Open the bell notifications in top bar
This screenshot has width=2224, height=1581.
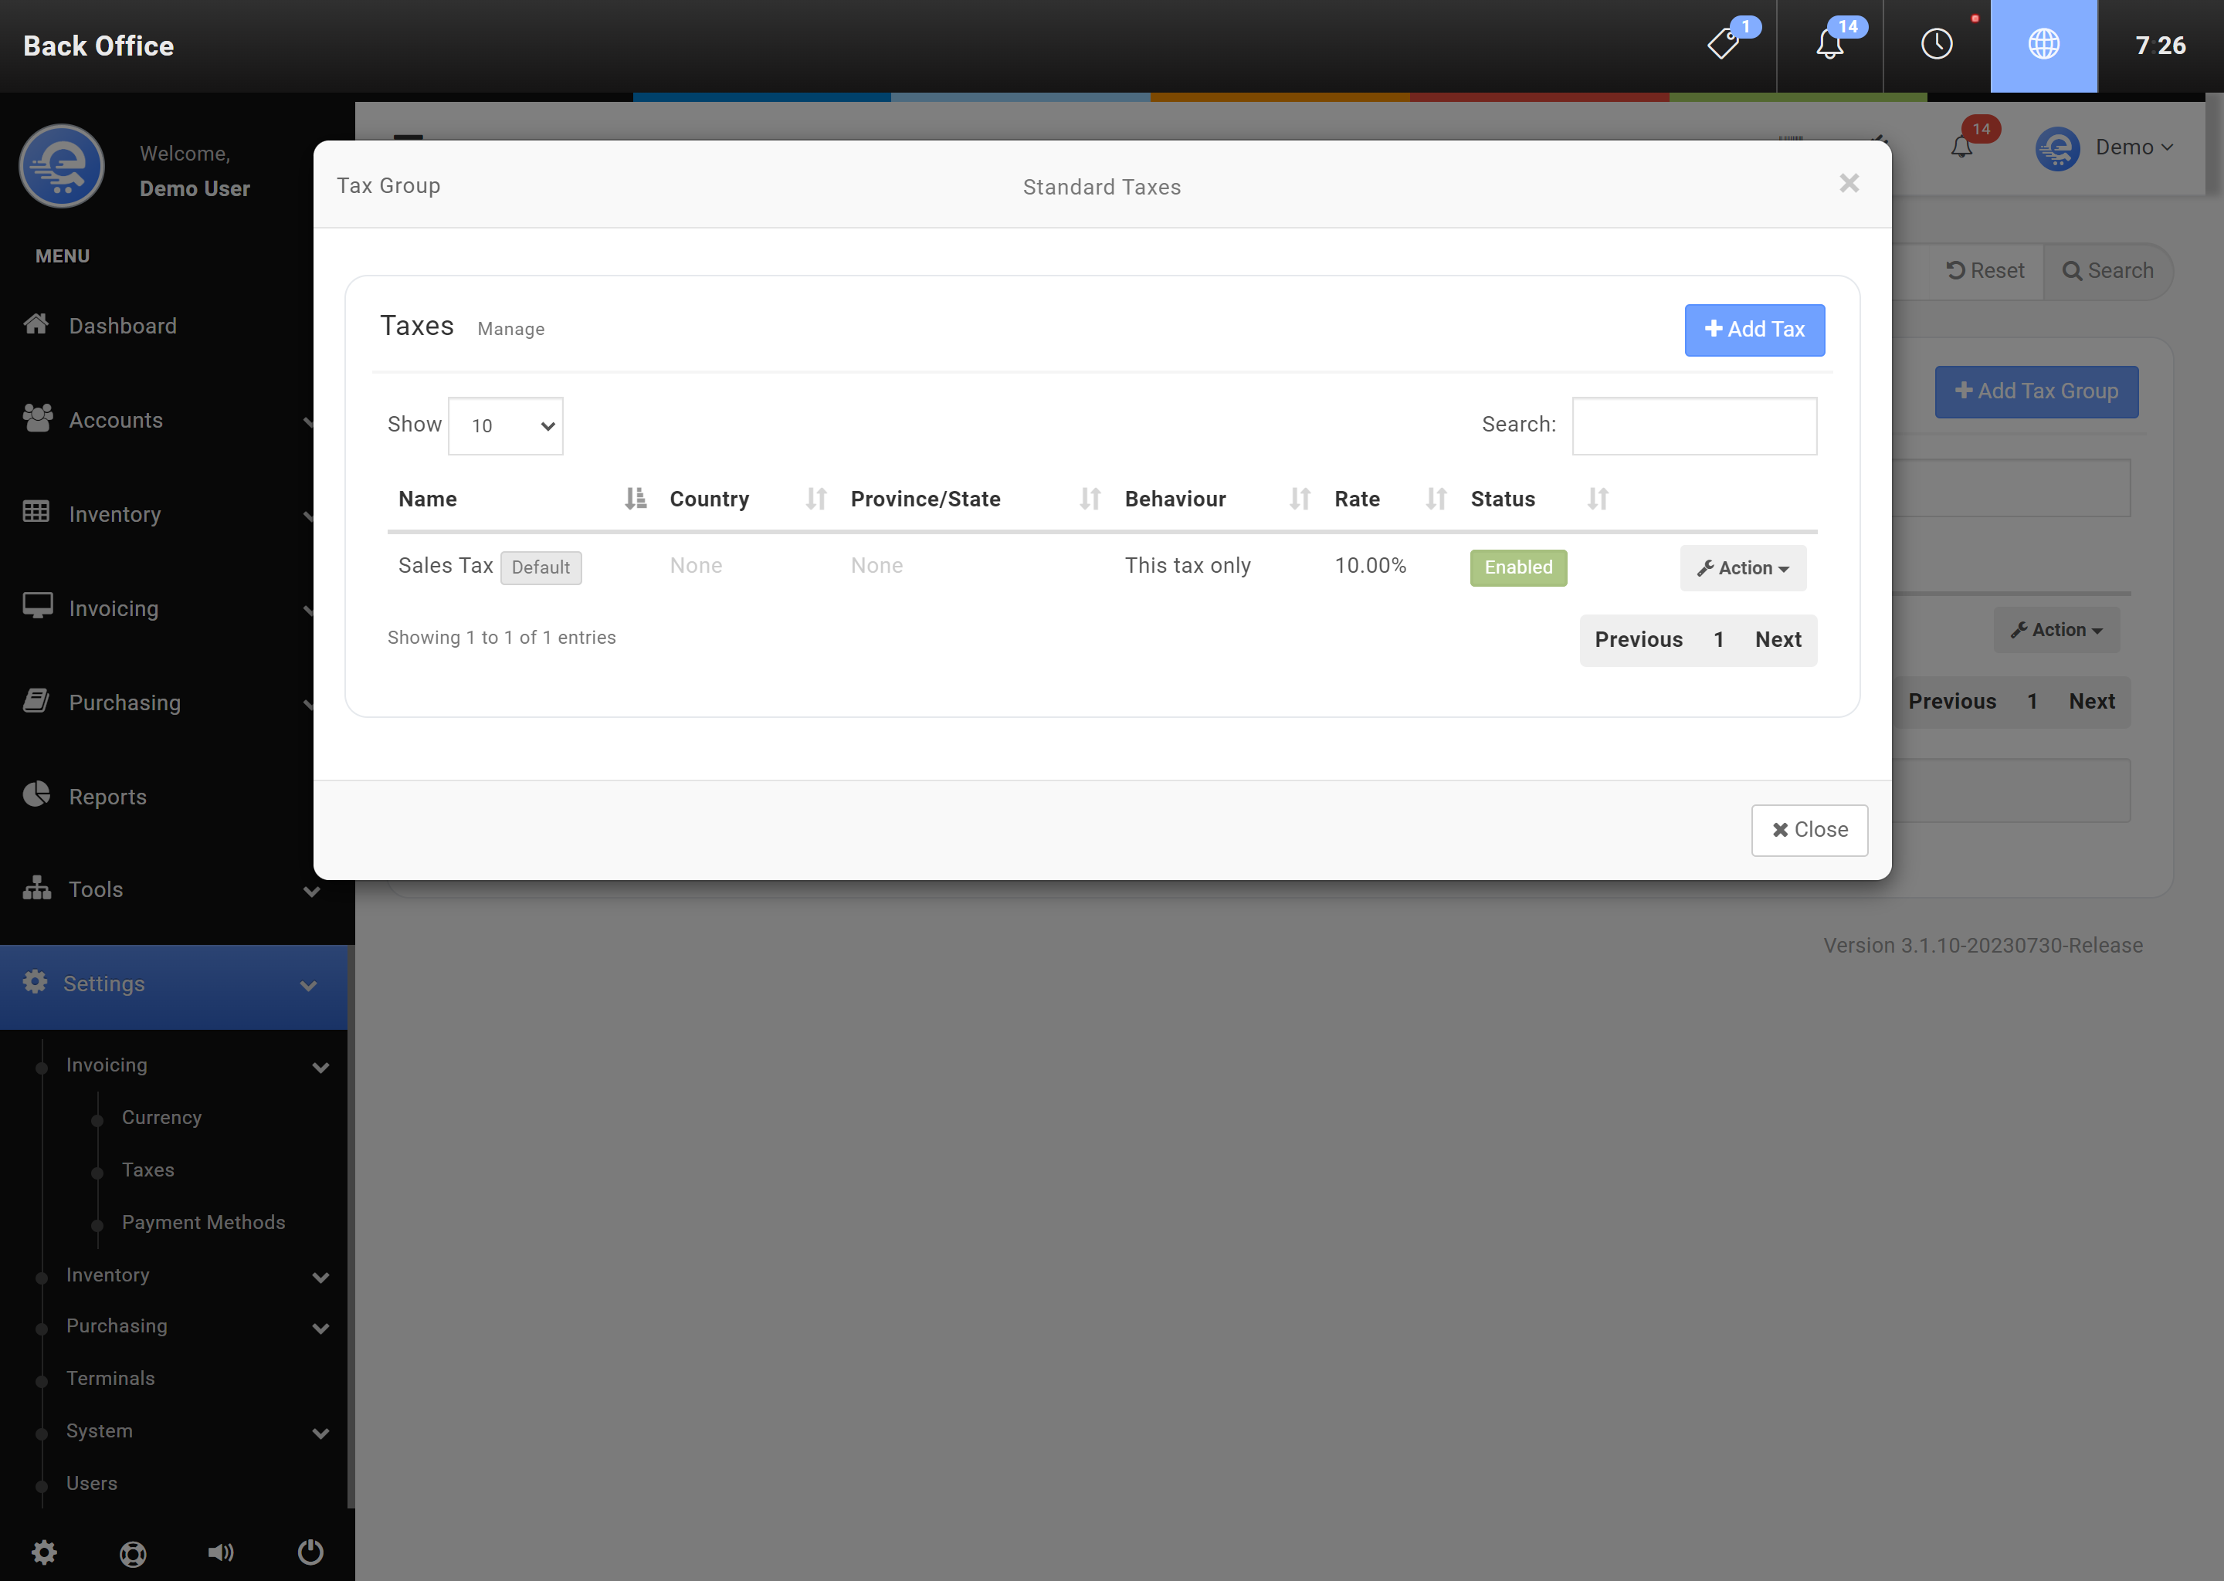point(1829,45)
